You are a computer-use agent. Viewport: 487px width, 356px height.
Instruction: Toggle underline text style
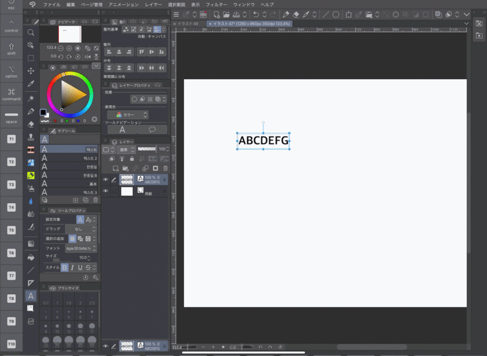point(80,267)
